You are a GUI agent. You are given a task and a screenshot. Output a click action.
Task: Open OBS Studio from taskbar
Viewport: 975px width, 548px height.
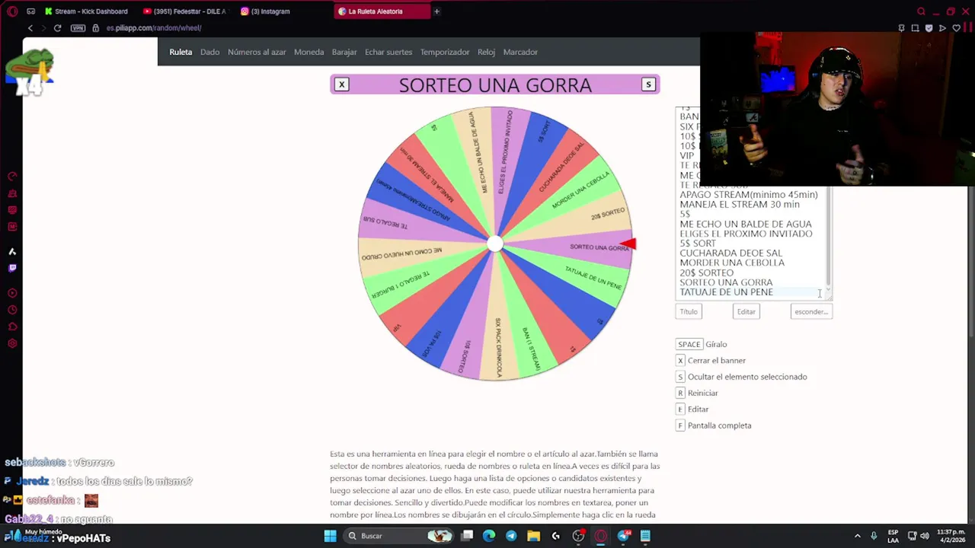point(578,536)
